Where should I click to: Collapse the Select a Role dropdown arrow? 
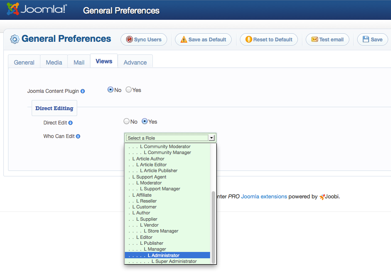211,138
